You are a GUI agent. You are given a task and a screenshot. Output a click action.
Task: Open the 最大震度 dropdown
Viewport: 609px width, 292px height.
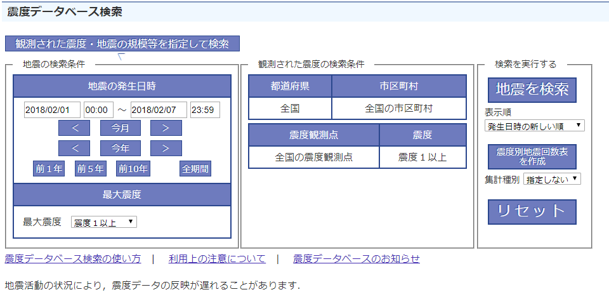(103, 222)
